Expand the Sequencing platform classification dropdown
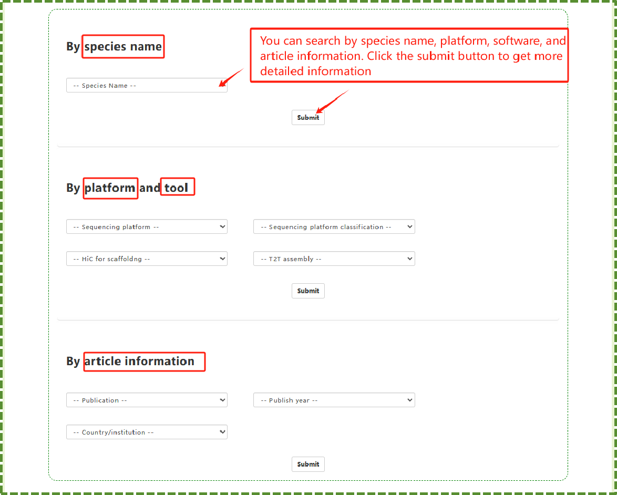This screenshot has height=495, width=617. [334, 227]
